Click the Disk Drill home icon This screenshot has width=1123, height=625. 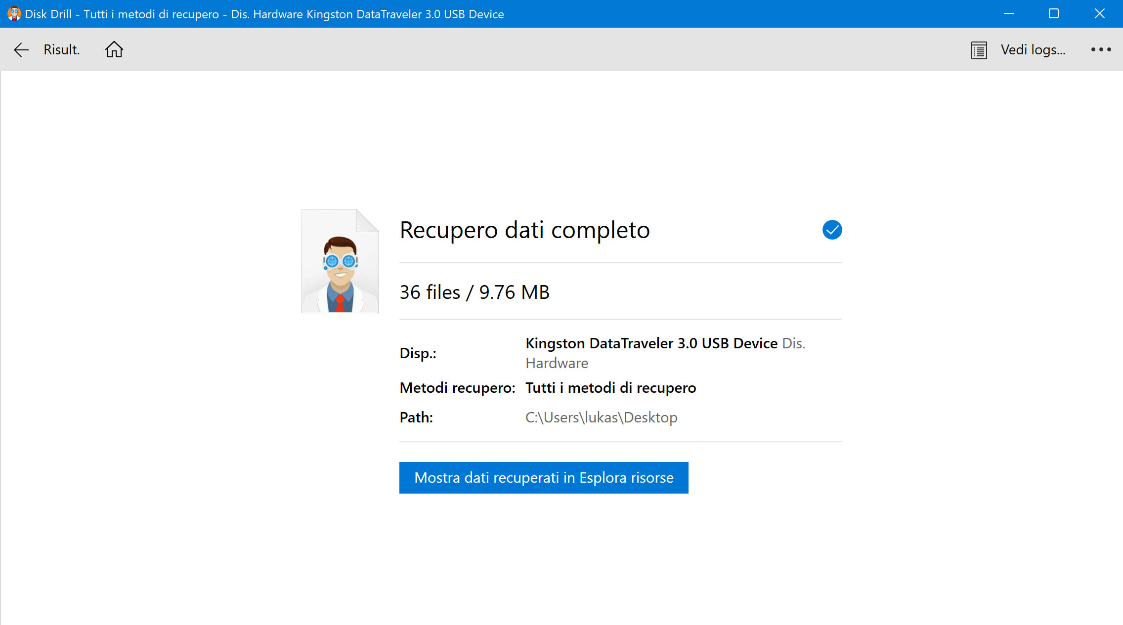[114, 50]
